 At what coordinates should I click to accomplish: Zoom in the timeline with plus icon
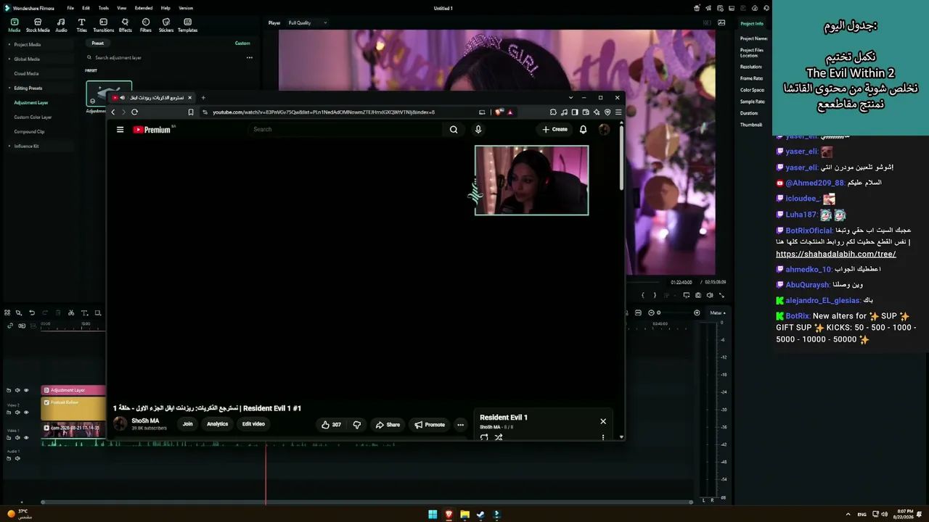[697, 313]
